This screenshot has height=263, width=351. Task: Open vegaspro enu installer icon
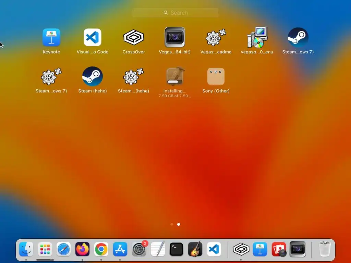click(257, 37)
